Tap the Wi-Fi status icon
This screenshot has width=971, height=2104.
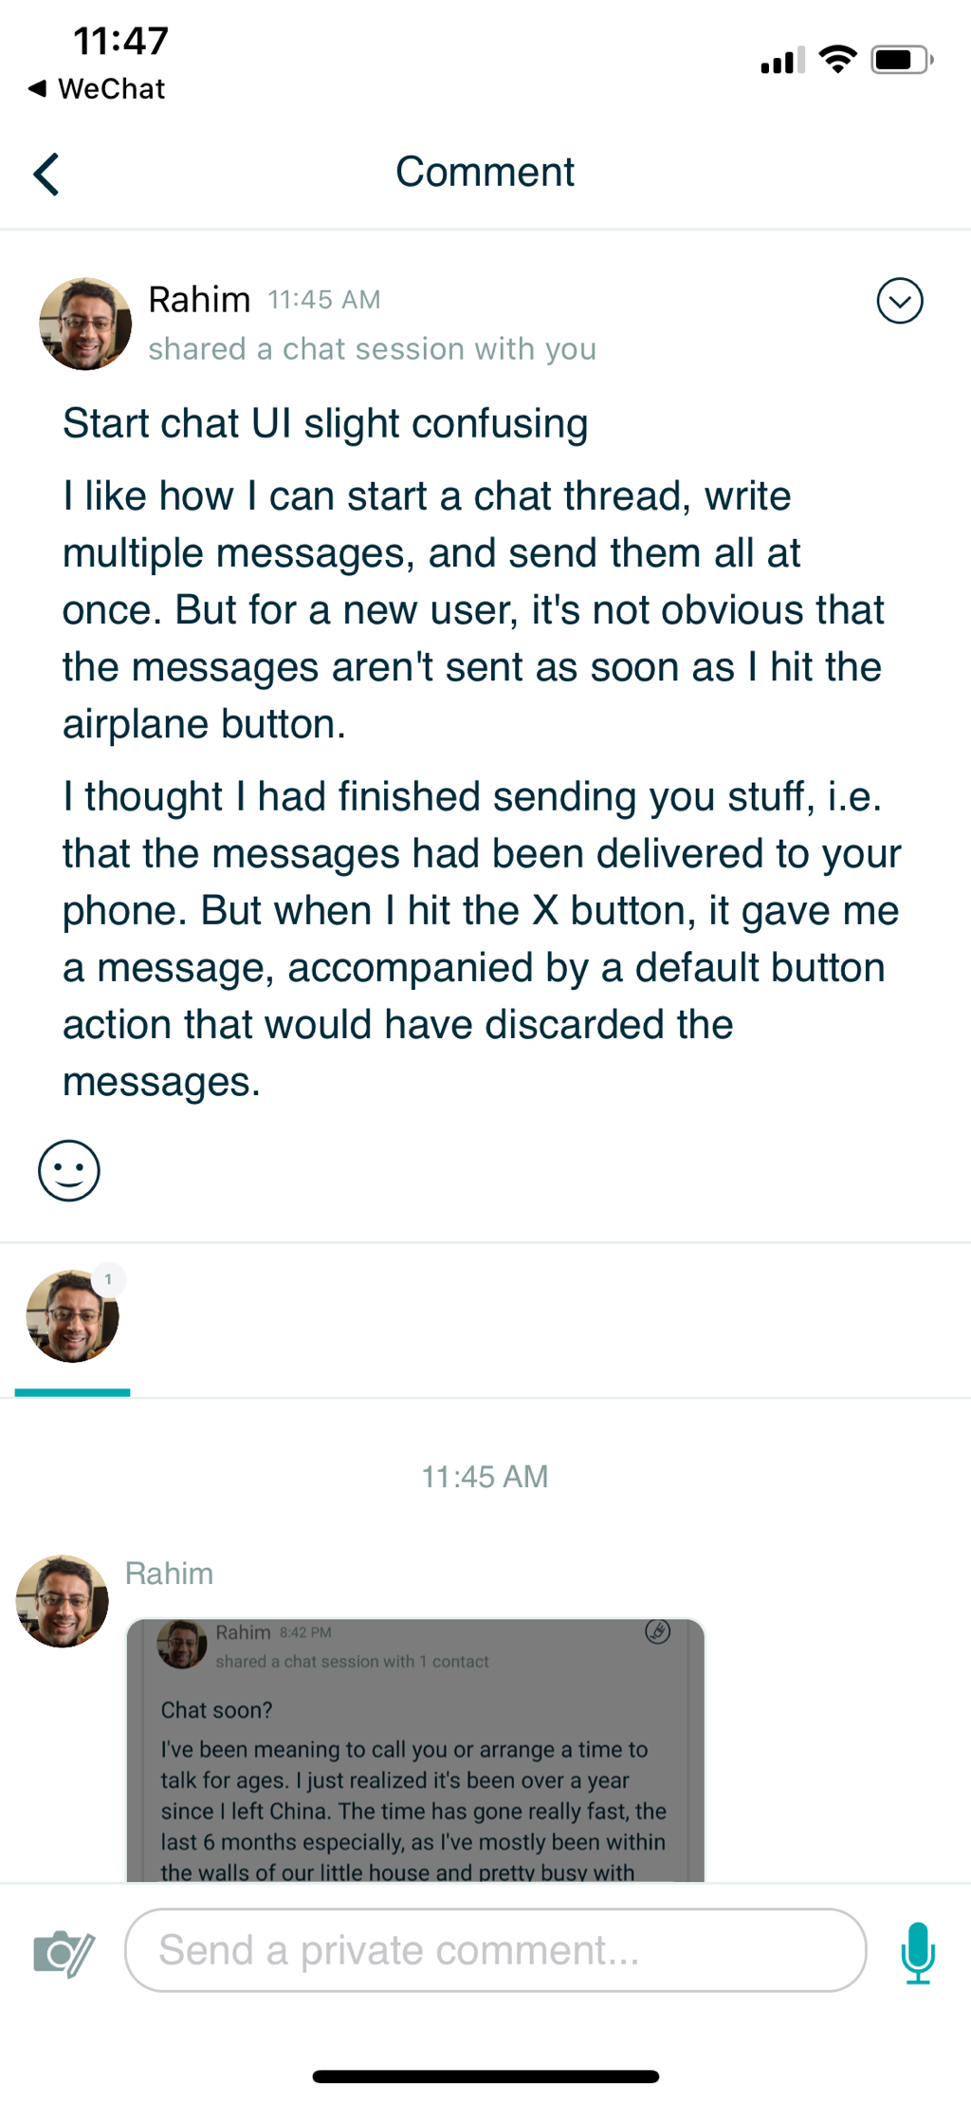pyautogui.click(x=837, y=60)
